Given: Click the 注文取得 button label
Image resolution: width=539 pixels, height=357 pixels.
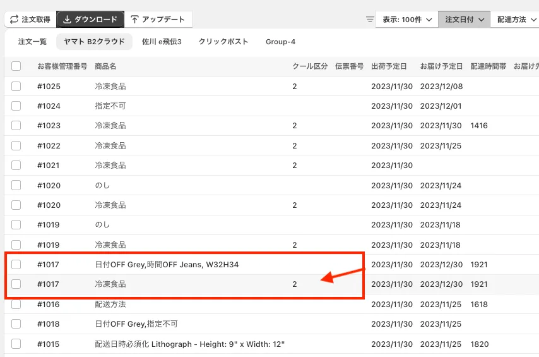Looking at the screenshot, I should 35,20.
